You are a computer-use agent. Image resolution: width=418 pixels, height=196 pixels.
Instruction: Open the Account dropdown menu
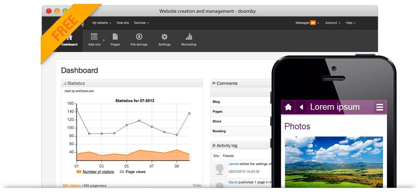click(x=333, y=23)
